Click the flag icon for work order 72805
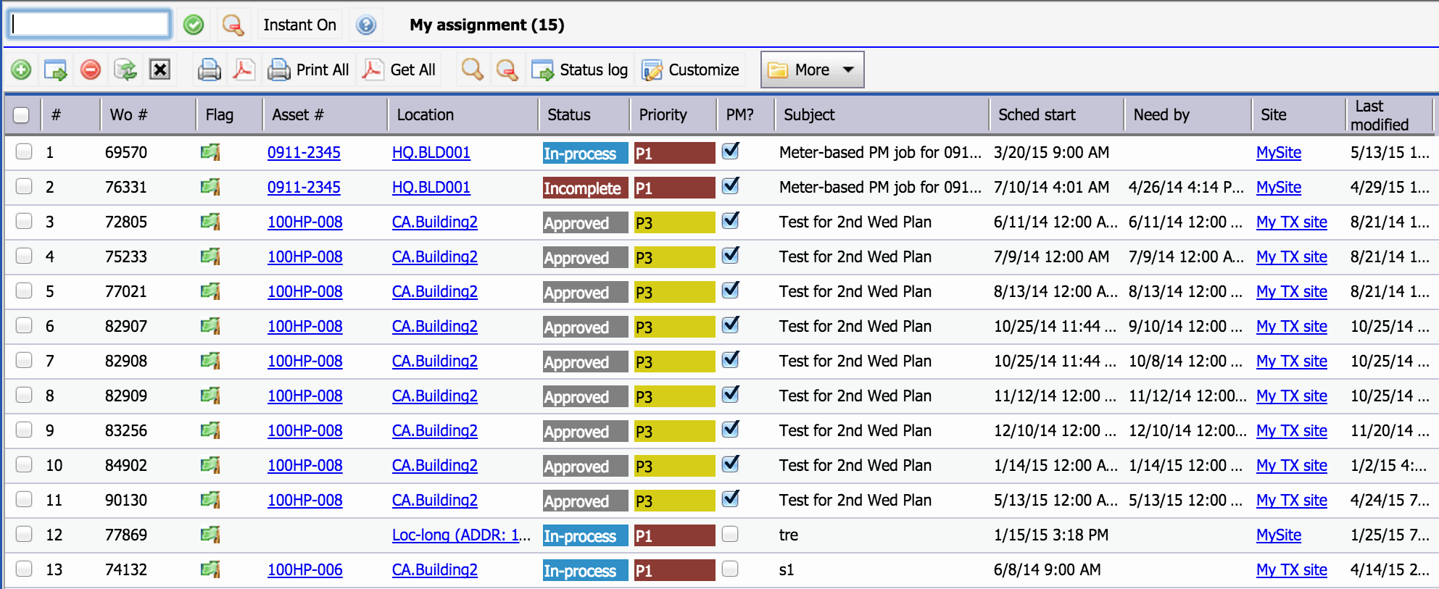Image resolution: width=1439 pixels, height=589 pixels. (x=210, y=222)
